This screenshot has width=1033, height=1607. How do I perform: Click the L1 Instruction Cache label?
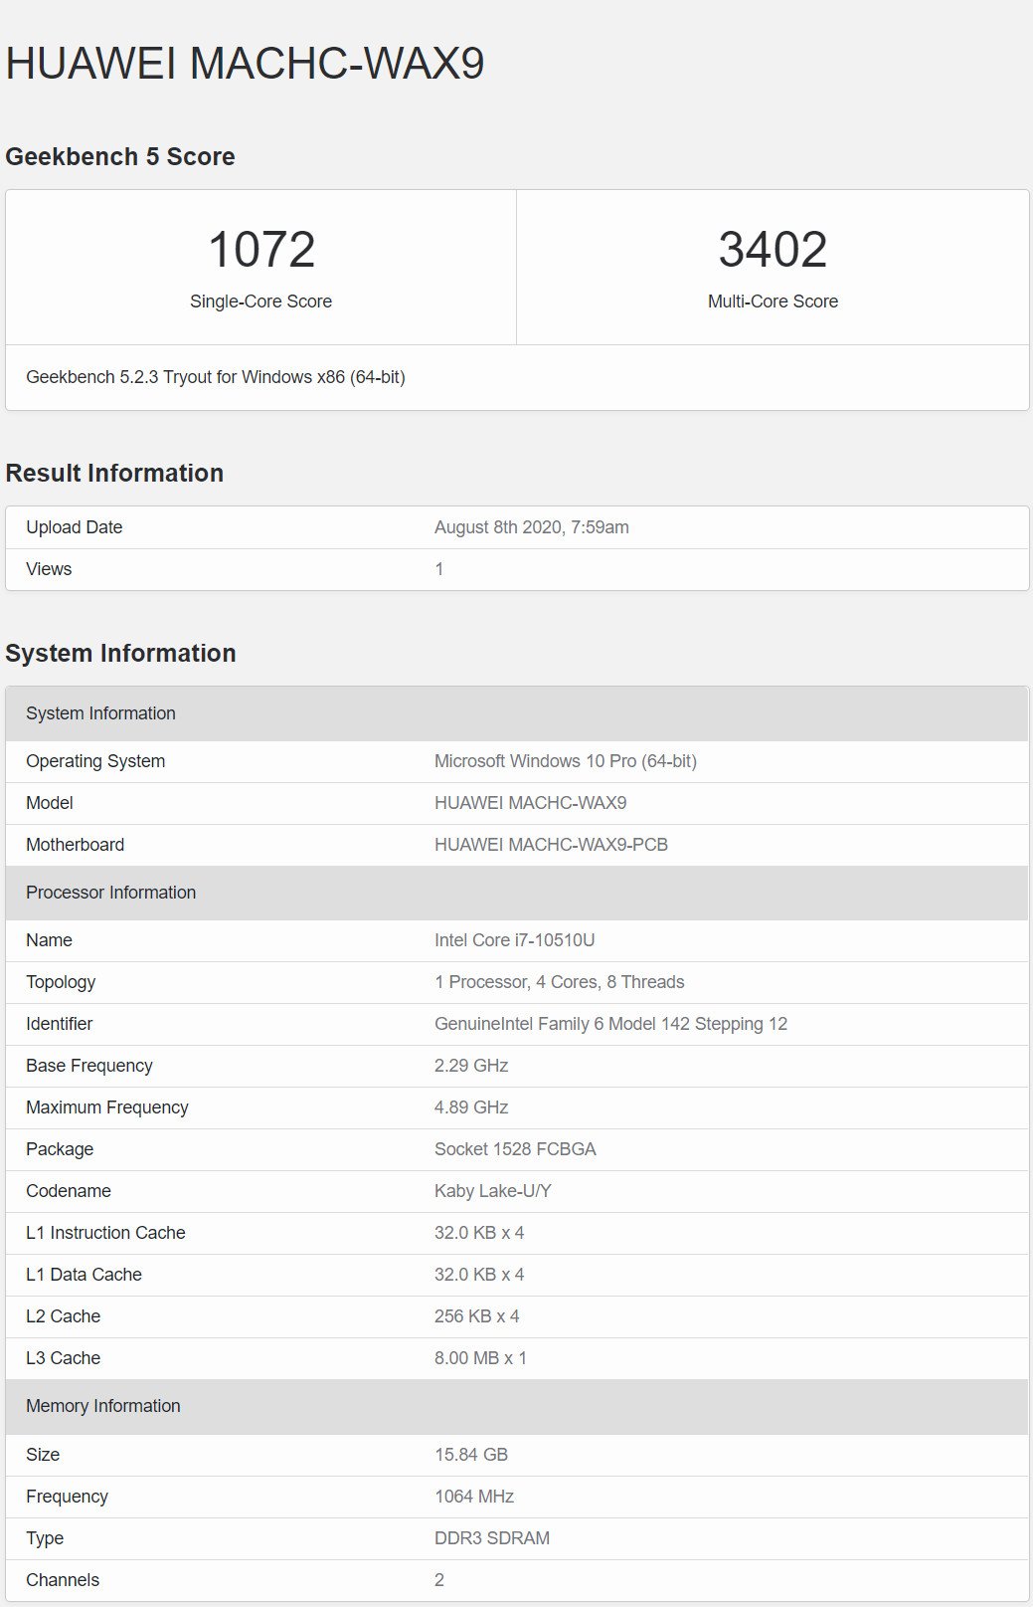click(x=105, y=1233)
